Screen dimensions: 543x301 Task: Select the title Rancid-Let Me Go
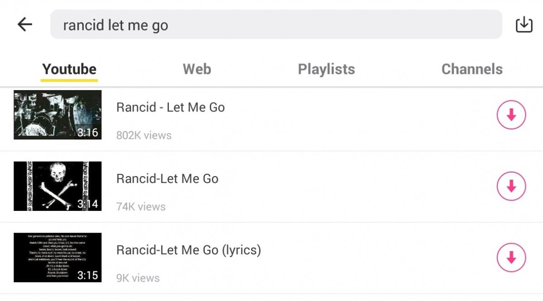click(x=167, y=178)
